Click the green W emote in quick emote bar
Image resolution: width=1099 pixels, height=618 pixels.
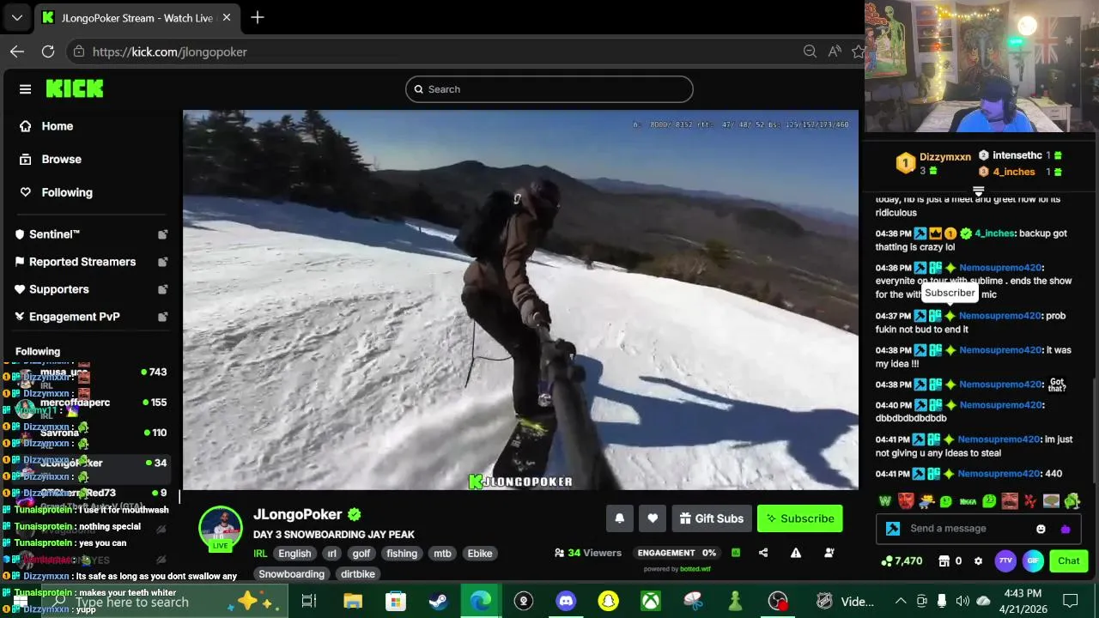885,501
